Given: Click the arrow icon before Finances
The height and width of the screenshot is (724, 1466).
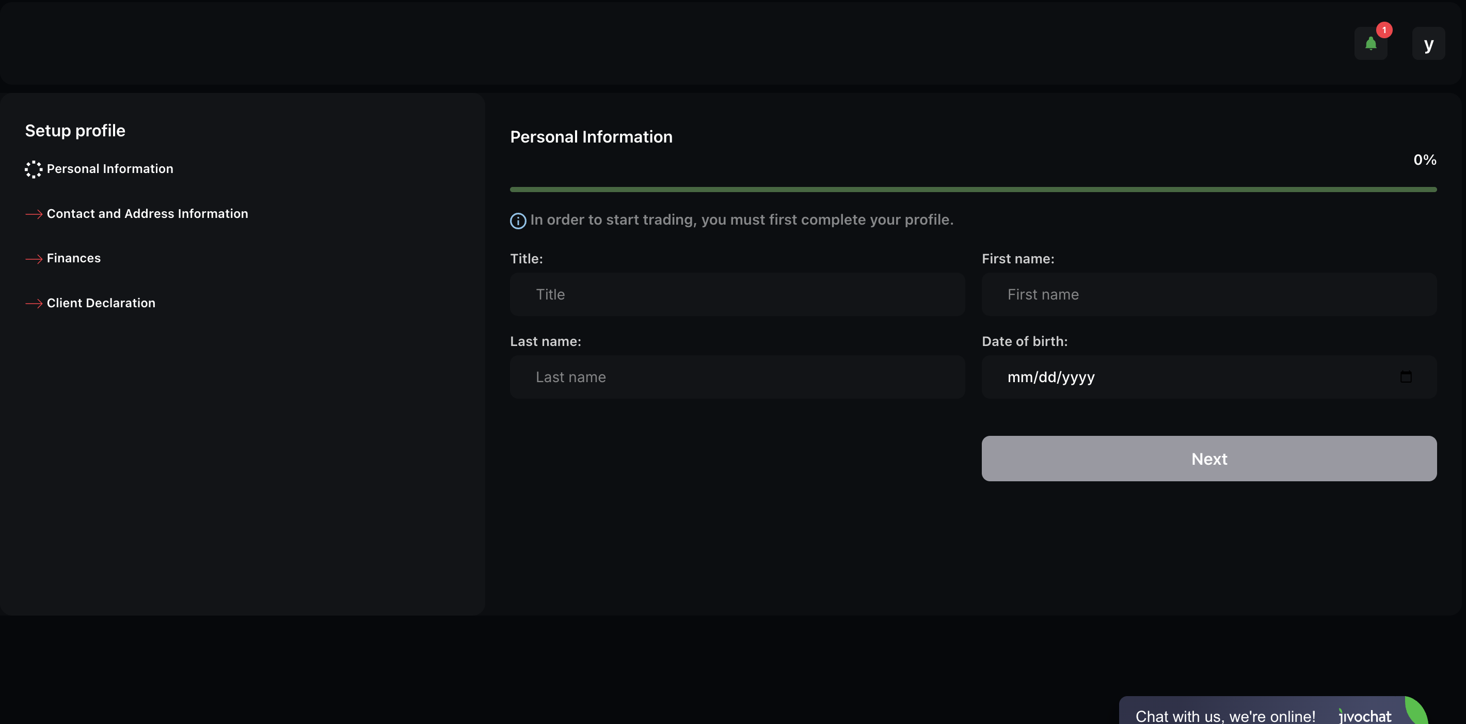Looking at the screenshot, I should pyautogui.click(x=34, y=258).
